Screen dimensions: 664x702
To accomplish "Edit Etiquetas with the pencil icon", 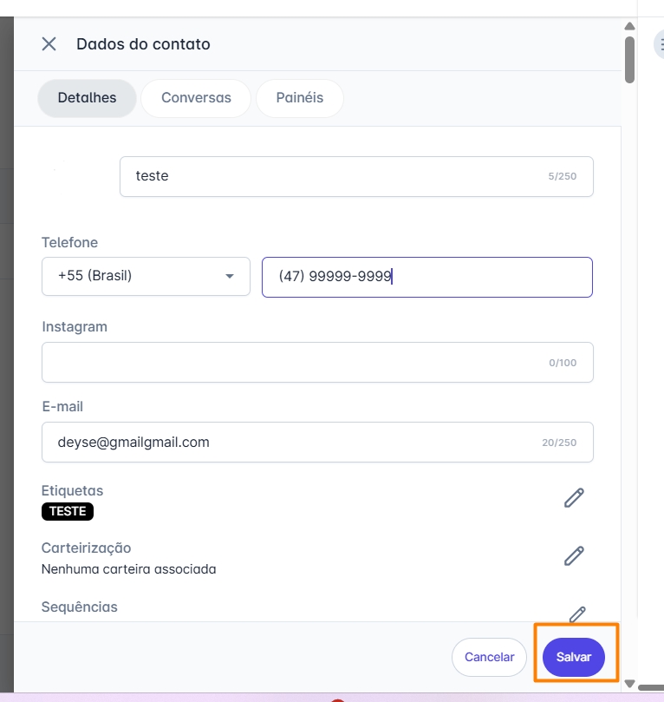I will (574, 497).
